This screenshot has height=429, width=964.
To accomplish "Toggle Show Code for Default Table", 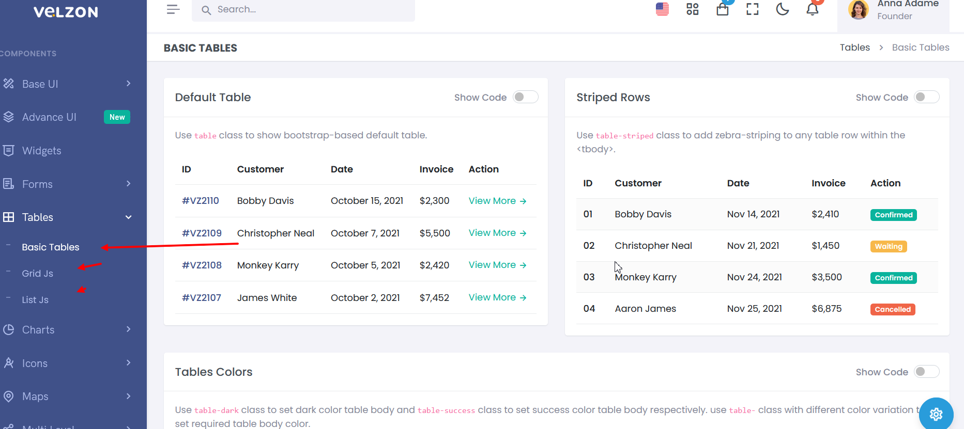I will 525,97.
